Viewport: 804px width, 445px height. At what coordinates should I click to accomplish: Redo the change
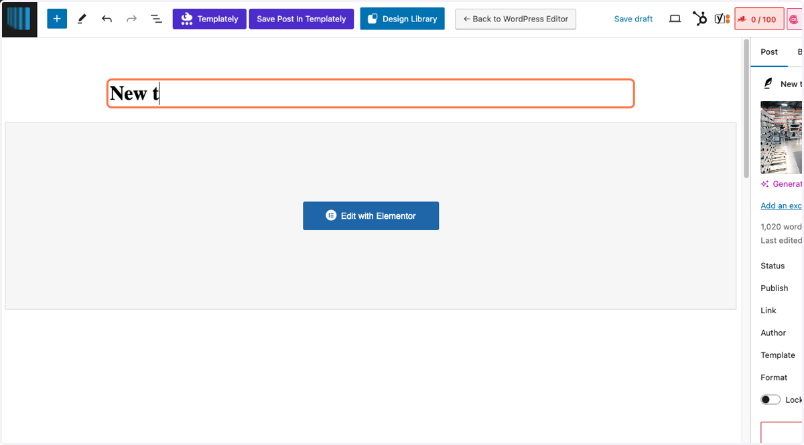coord(131,19)
